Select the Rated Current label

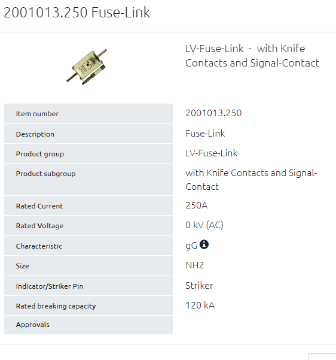(x=39, y=206)
